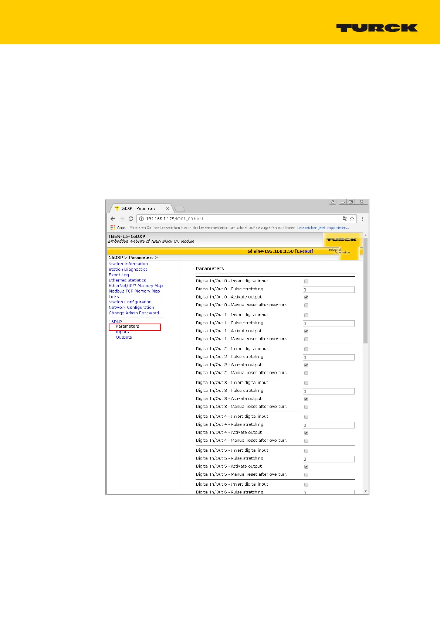440x622 pixels.
Task: Toggle Digital In/Out 3 Invert digital input
Action: click(306, 383)
